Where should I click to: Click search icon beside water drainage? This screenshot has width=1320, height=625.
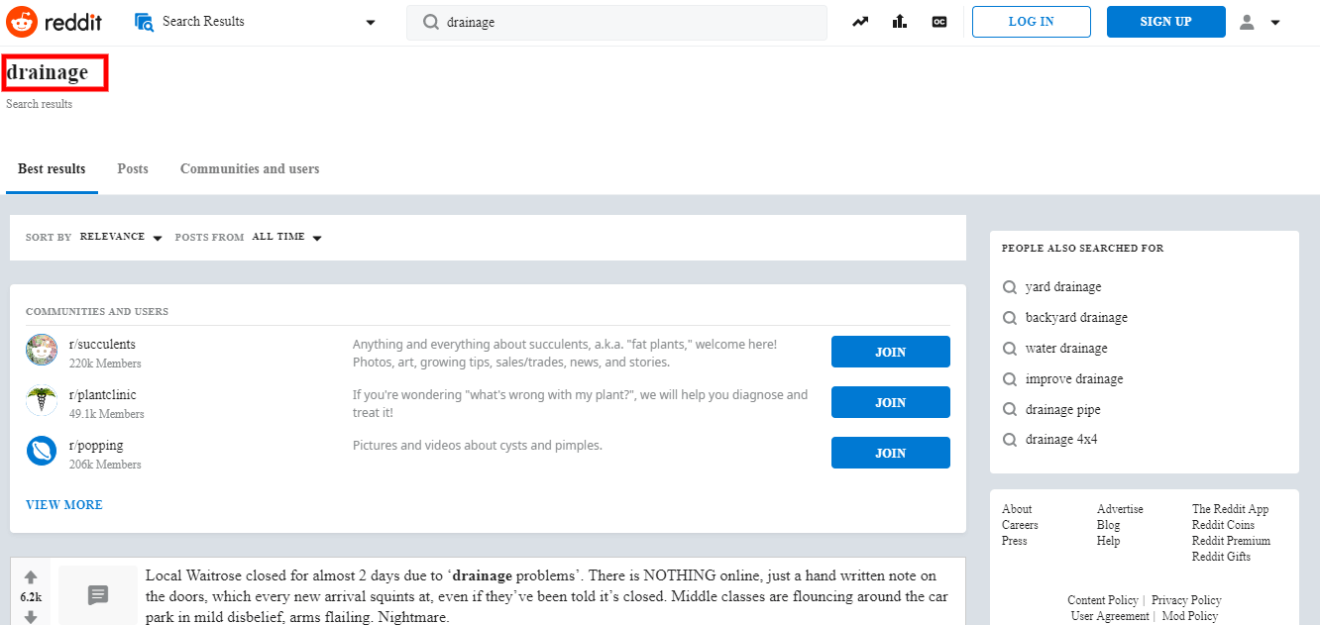(1010, 349)
